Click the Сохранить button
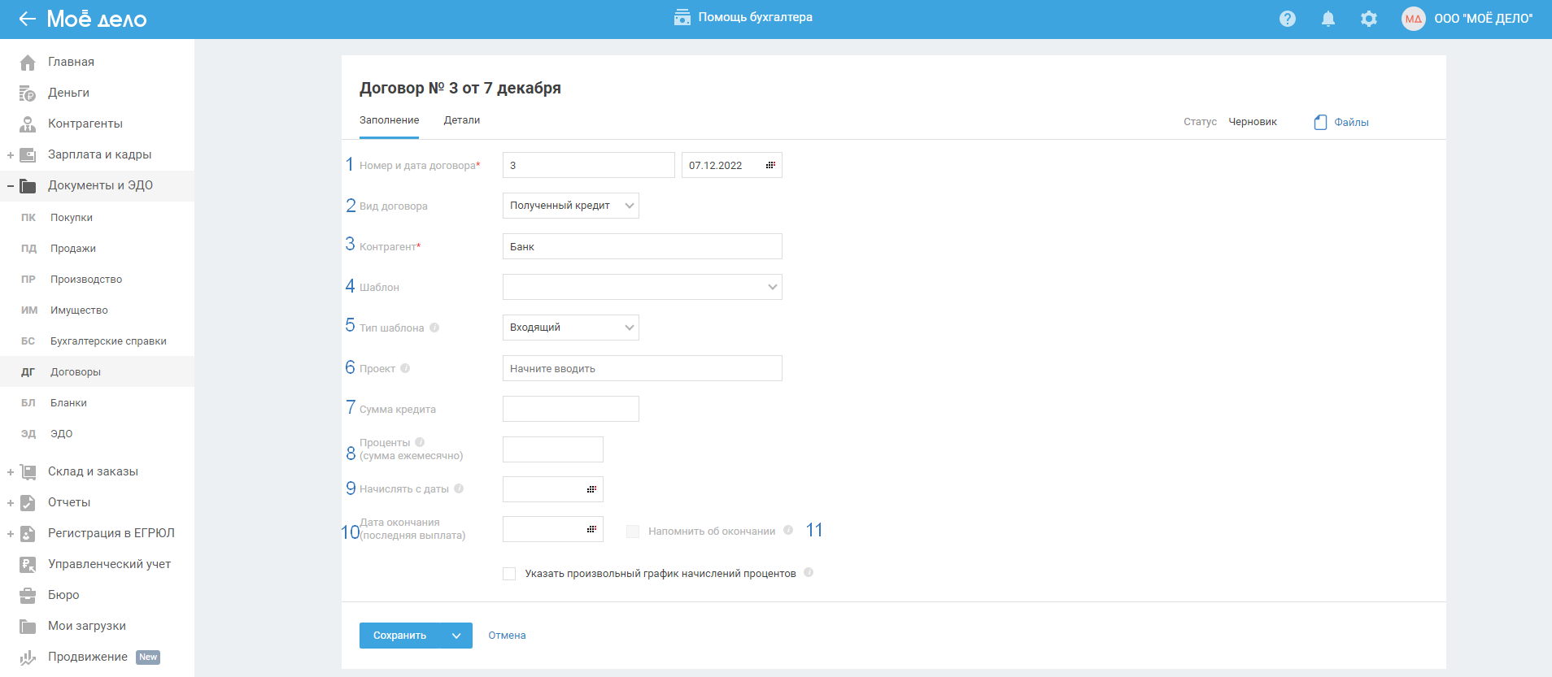Screen dimensions: 1552x677 click(399, 636)
